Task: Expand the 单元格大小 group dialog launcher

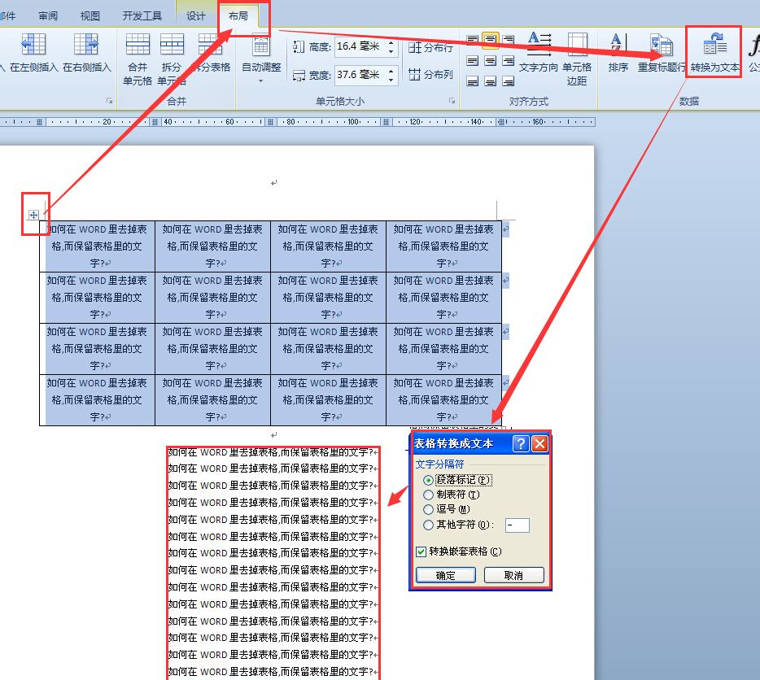Action: 452,101
